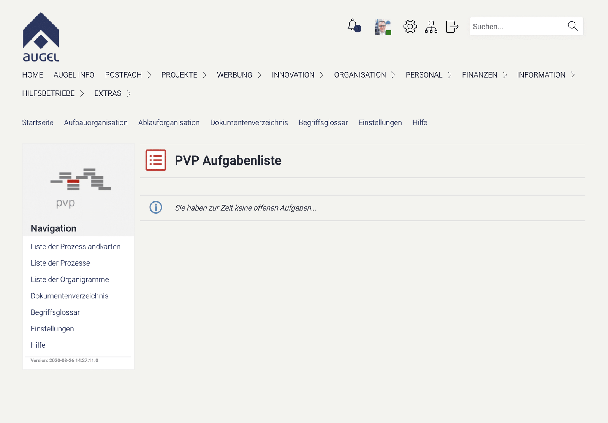Go to Augel Info menu item
The height and width of the screenshot is (423, 608).
[x=74, y=75]
